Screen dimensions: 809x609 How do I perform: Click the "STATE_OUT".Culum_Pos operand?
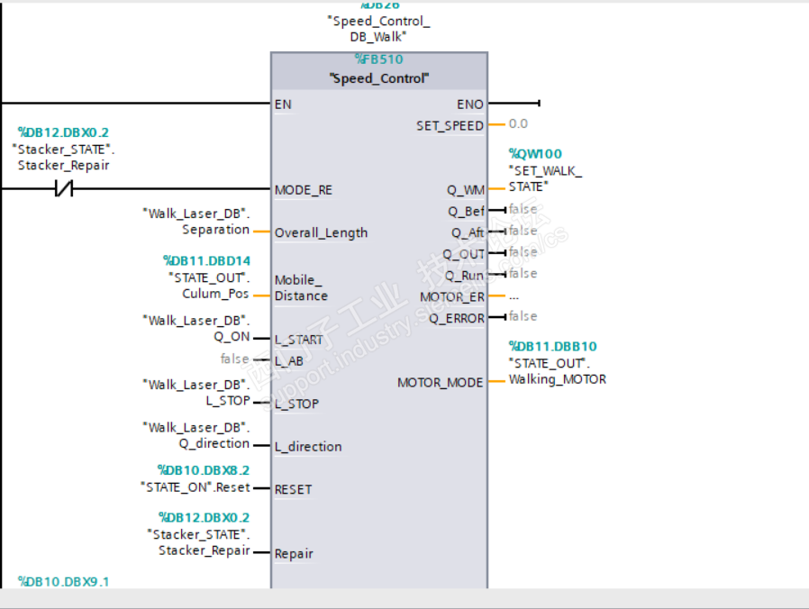[x=209, y=286]
